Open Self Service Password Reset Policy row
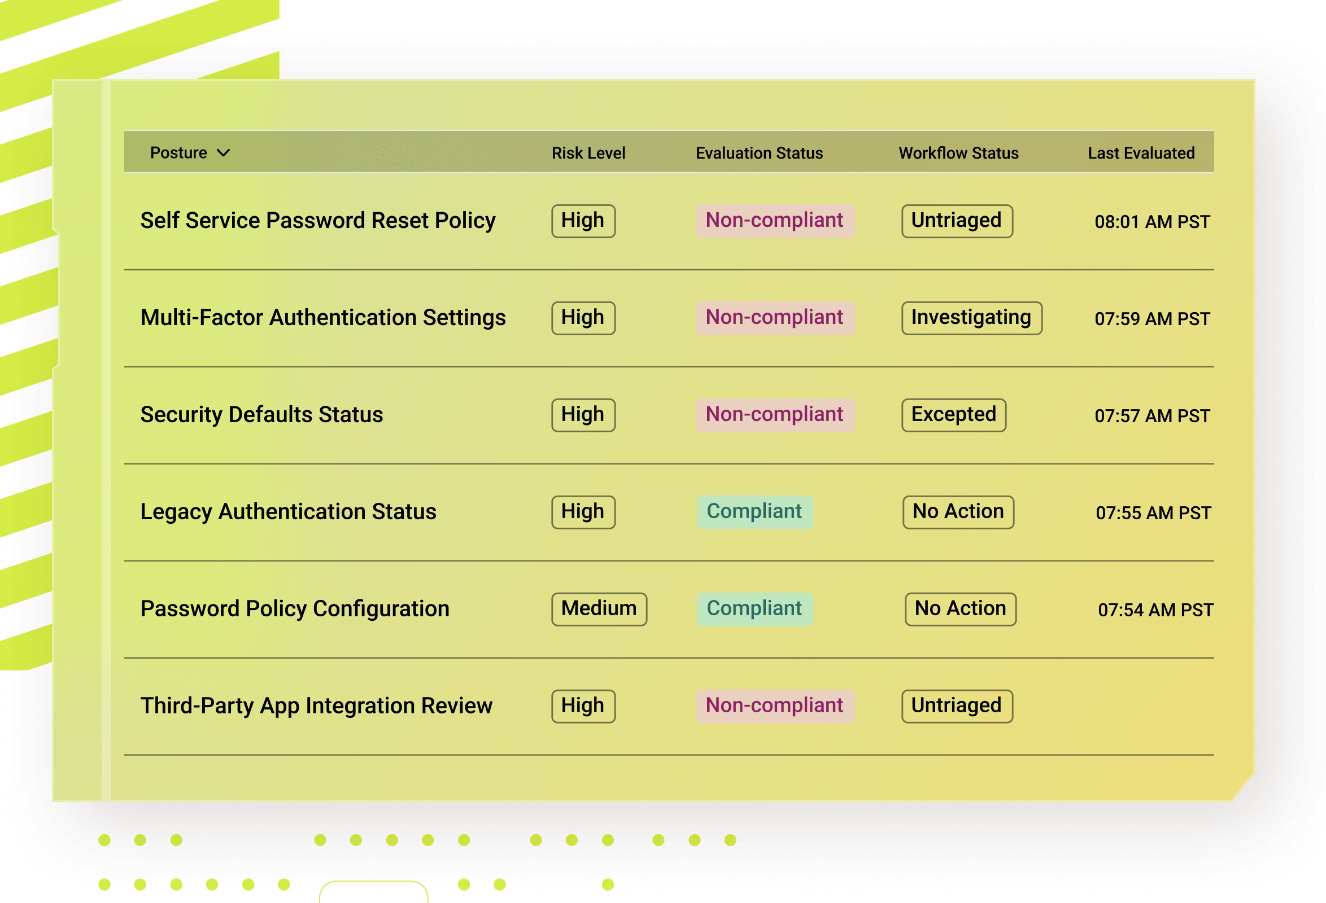The height and width of the screenshot is (903, 1326). [669, 221]
